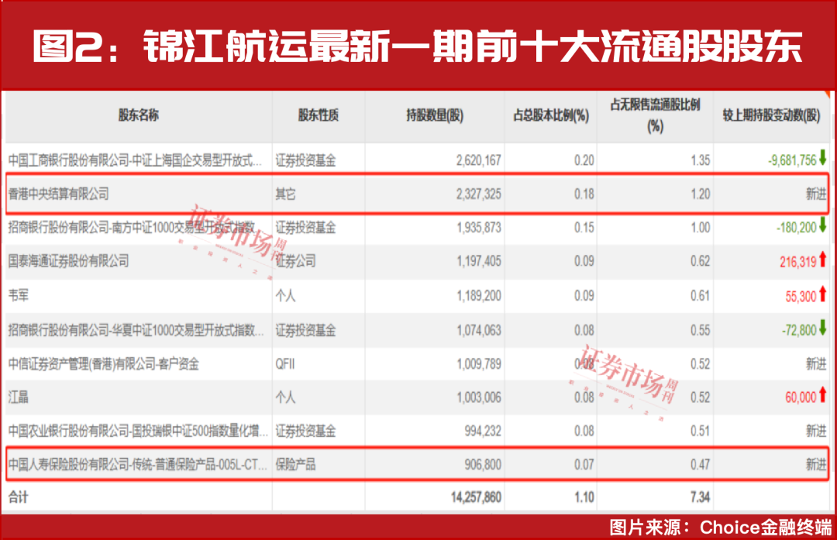Click the holding value 2,620,167
The image size is (837, 540).
pos(478,160)
